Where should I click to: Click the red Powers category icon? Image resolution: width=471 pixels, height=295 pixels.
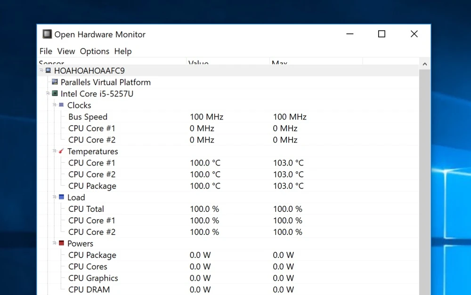coord(61,243)
